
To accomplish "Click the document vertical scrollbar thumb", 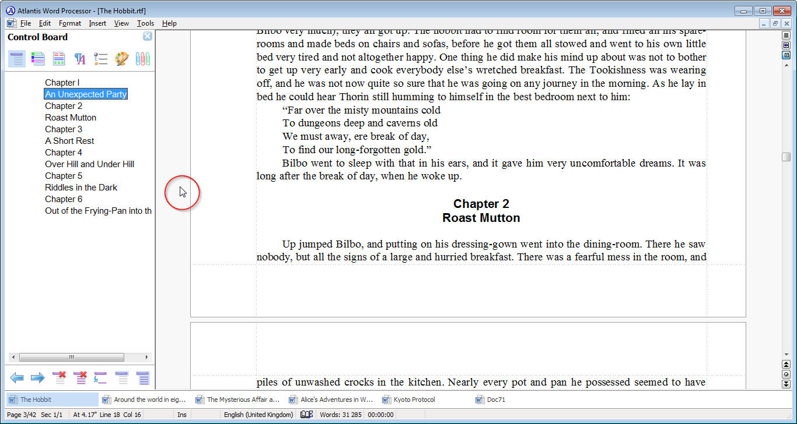I will (x=786, y=157).
